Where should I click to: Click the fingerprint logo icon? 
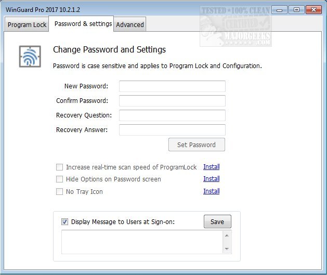click(30, 56)
